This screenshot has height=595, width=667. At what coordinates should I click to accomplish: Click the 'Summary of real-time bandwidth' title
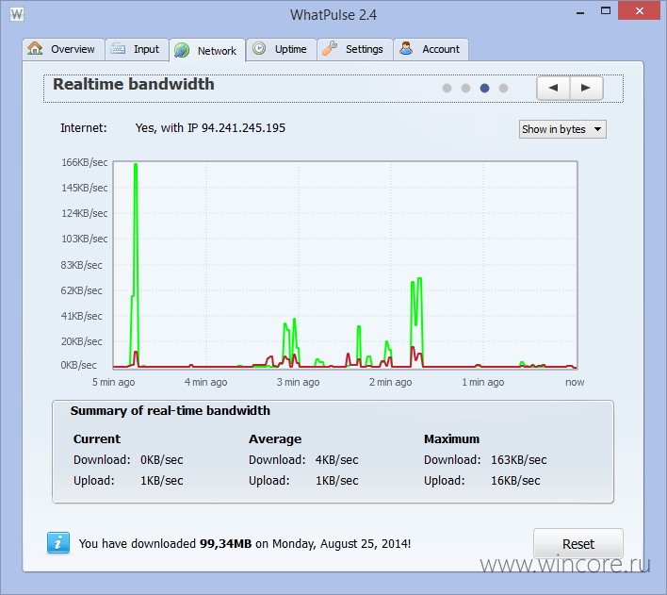[171, 410]
